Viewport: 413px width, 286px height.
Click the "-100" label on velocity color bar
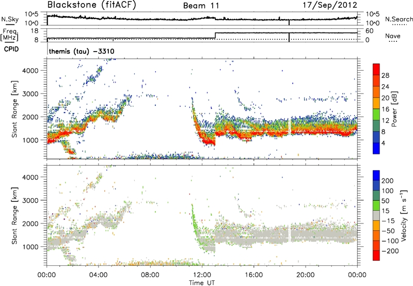pos(390,241)
